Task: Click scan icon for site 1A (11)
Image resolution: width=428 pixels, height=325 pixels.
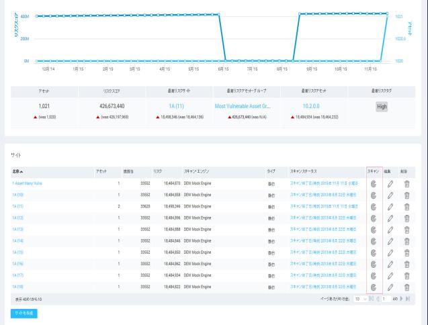Action: point(373,205)
